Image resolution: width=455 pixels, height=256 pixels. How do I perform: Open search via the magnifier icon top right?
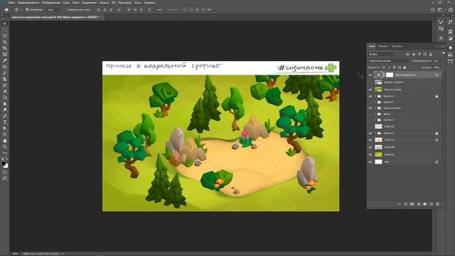433,9
